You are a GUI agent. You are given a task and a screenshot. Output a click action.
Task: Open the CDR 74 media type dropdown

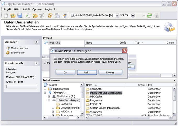[133, 15]
